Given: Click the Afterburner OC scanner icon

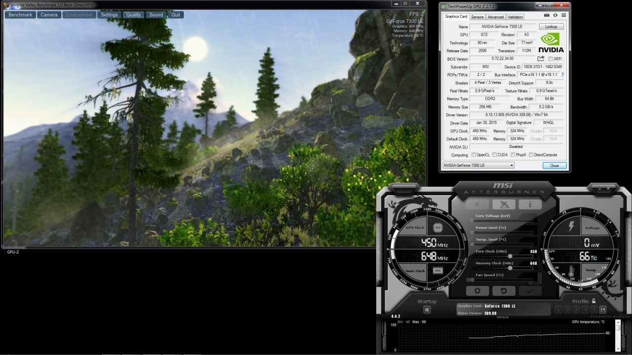Looking at the screenshot, I should [504, 204].
